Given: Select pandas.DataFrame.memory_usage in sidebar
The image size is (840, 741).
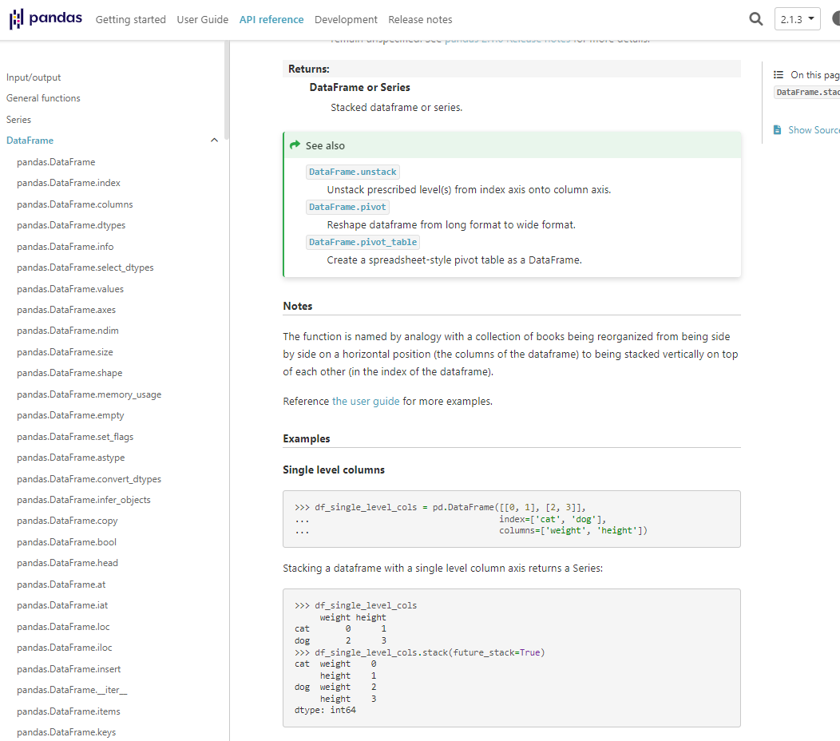Looking at the screenshot, I should (89, 394).
